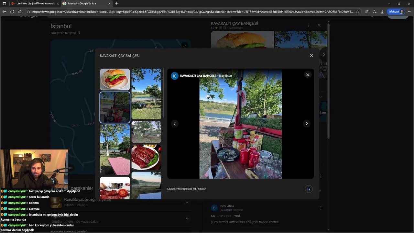Select the lakeside trees thumbnail
The height and width of the screenshot is (233, 414).
(146, 94)
